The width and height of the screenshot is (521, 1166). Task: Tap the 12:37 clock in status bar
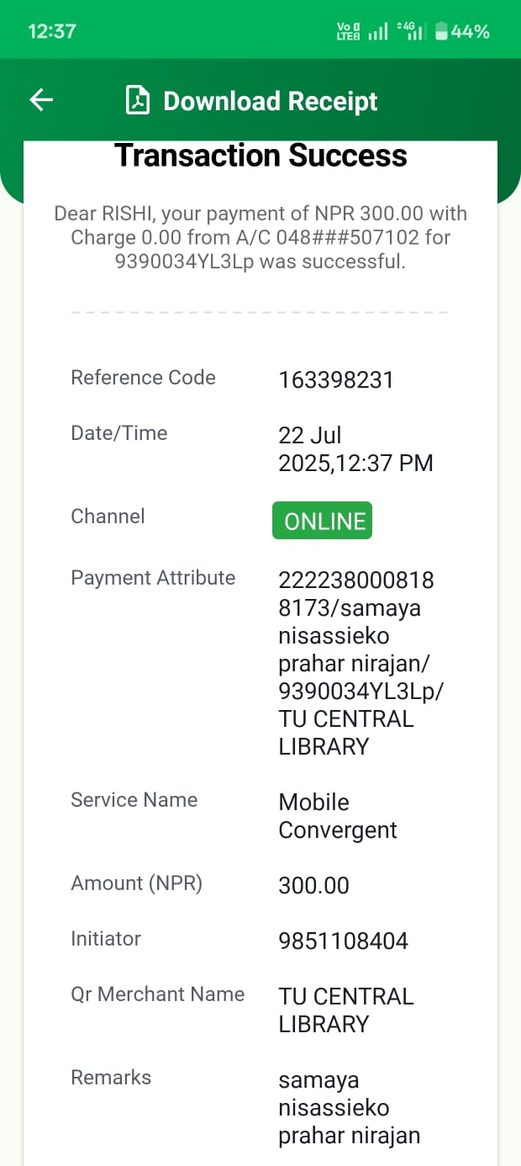52,31
